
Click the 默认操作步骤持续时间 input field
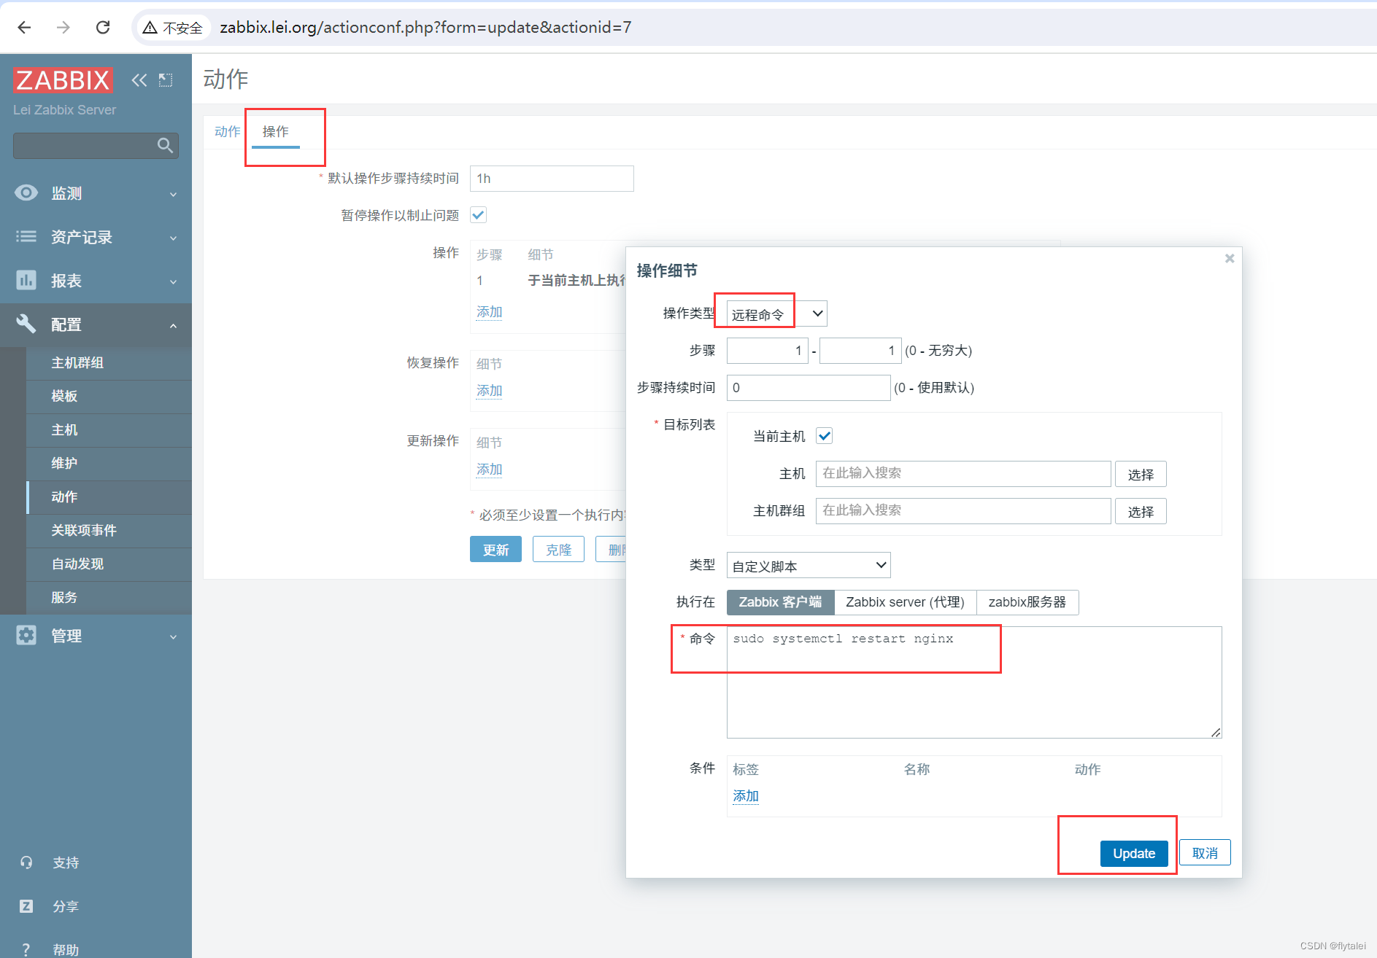[552, 179]
